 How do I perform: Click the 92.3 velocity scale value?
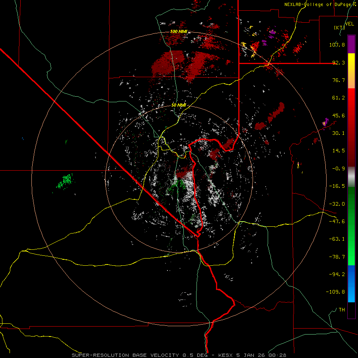(x=339, y=62)
